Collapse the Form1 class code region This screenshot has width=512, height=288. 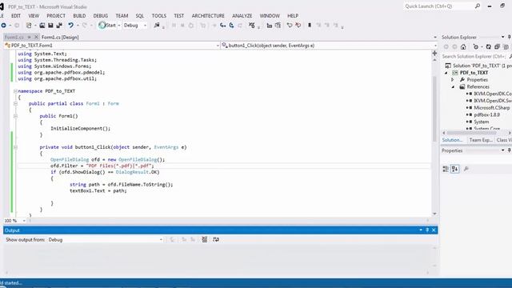(15, 103)
